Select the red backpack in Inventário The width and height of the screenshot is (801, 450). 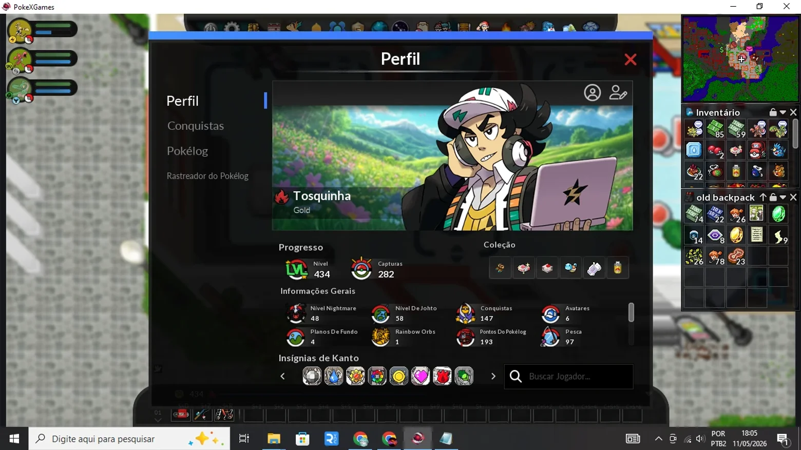(x=757, y=150)
